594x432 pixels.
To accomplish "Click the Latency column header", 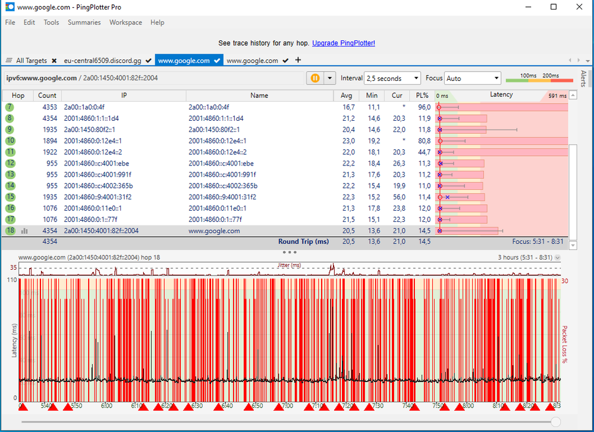I will point(501,95).
